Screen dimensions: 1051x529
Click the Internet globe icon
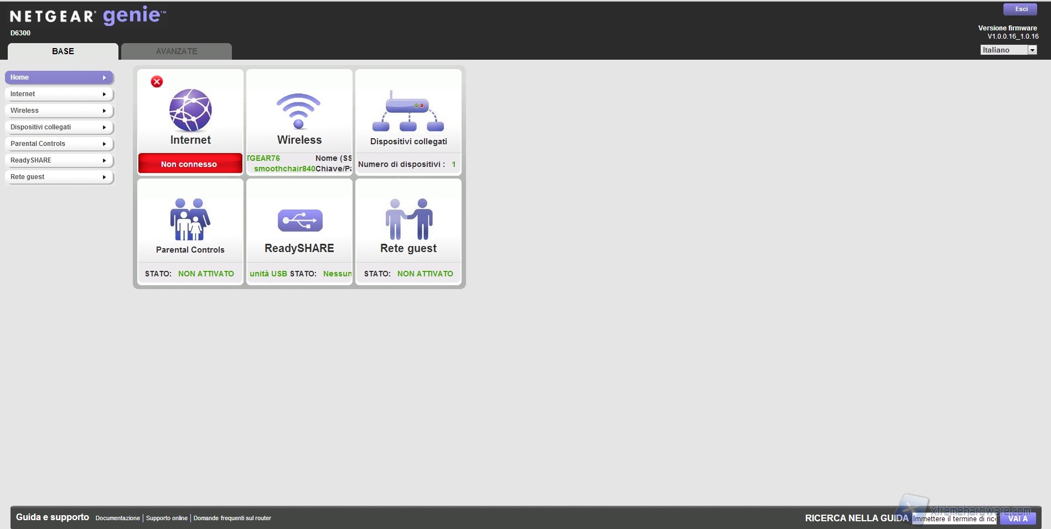click(x=190, y=110)
